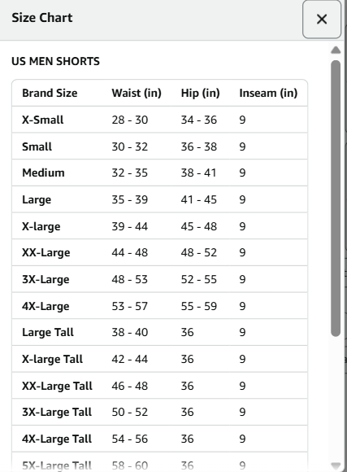347x472 pixels.
Task: Click the Large waist value 35 - 39
Action: (129, 199)
